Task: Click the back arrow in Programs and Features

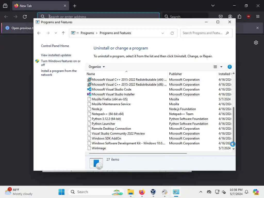Action: 39,33
